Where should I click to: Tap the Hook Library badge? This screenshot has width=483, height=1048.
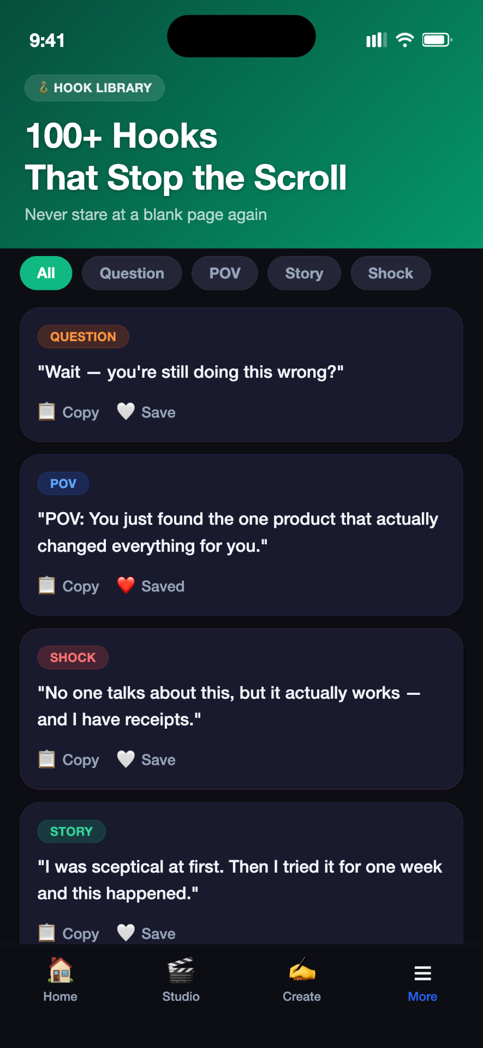[x=94, y=88]
